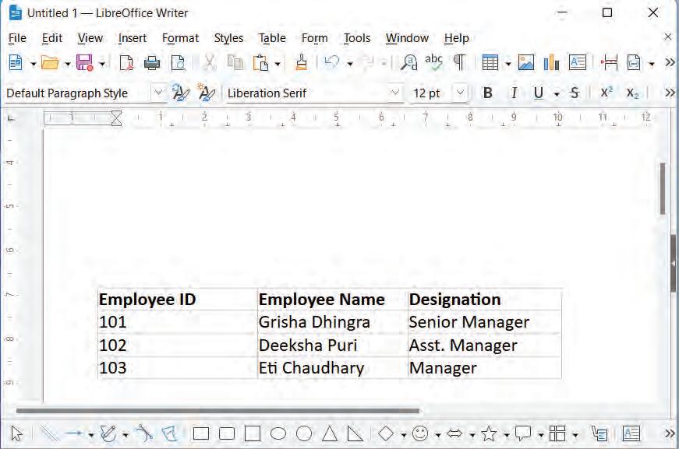Screen dimensions: 679x449
Task: Select the Star shape tool
Action: (x=489, y=433)
